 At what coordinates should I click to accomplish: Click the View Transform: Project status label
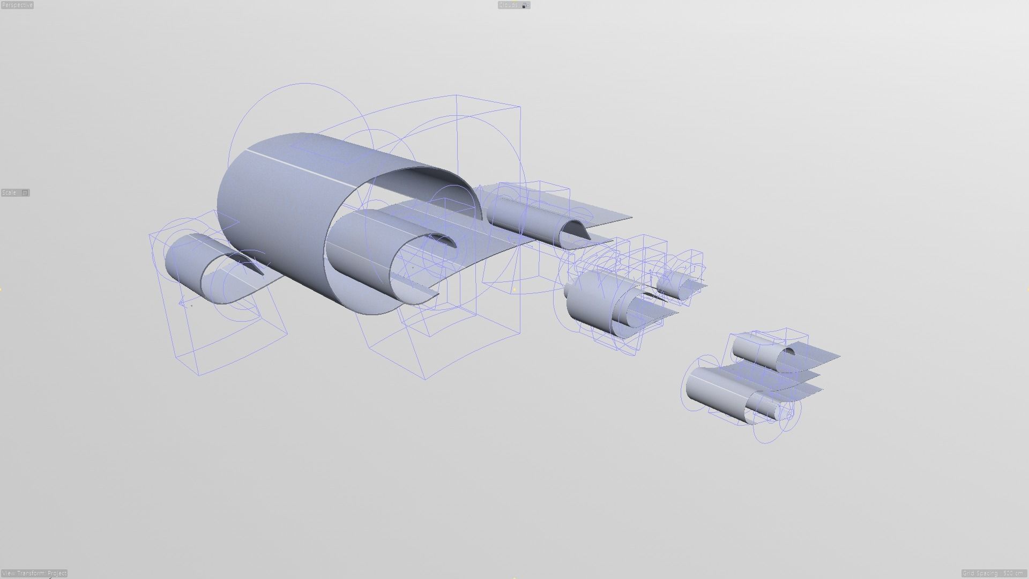[x=34, y=573]
